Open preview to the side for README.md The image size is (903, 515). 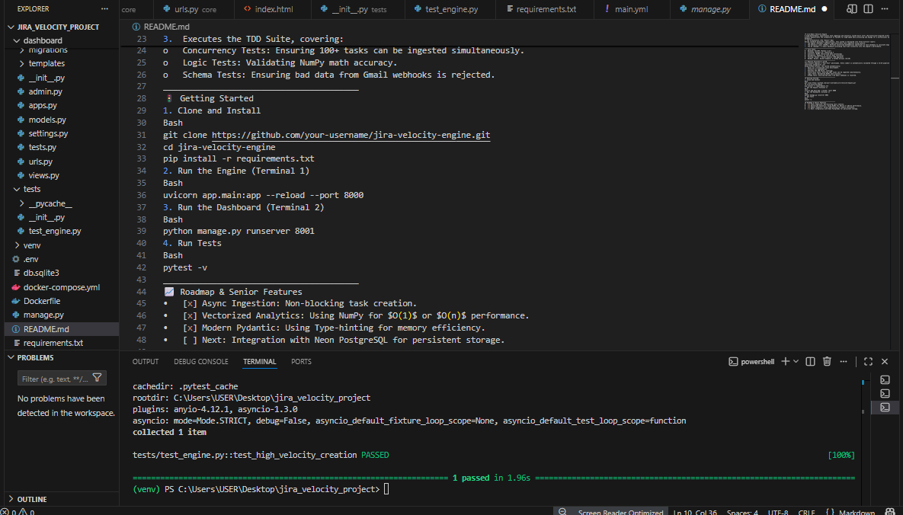[x=853, y=9]
